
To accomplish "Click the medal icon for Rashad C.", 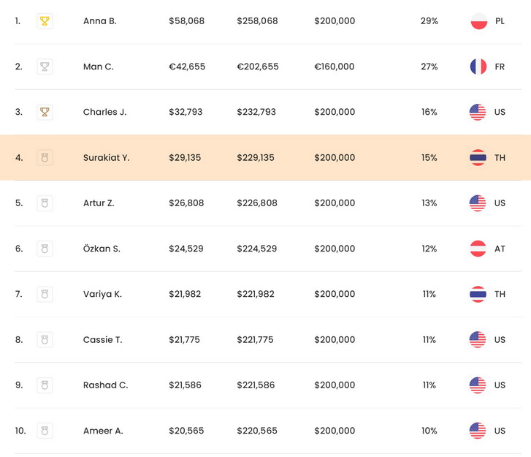I will tap(45, 385).
